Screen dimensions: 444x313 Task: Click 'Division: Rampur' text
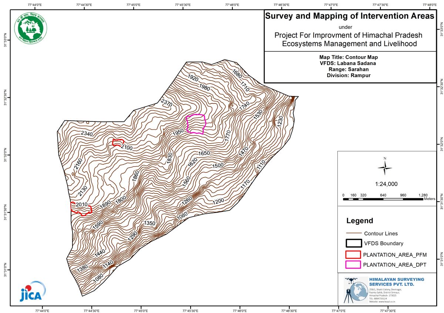click(349, 75)
